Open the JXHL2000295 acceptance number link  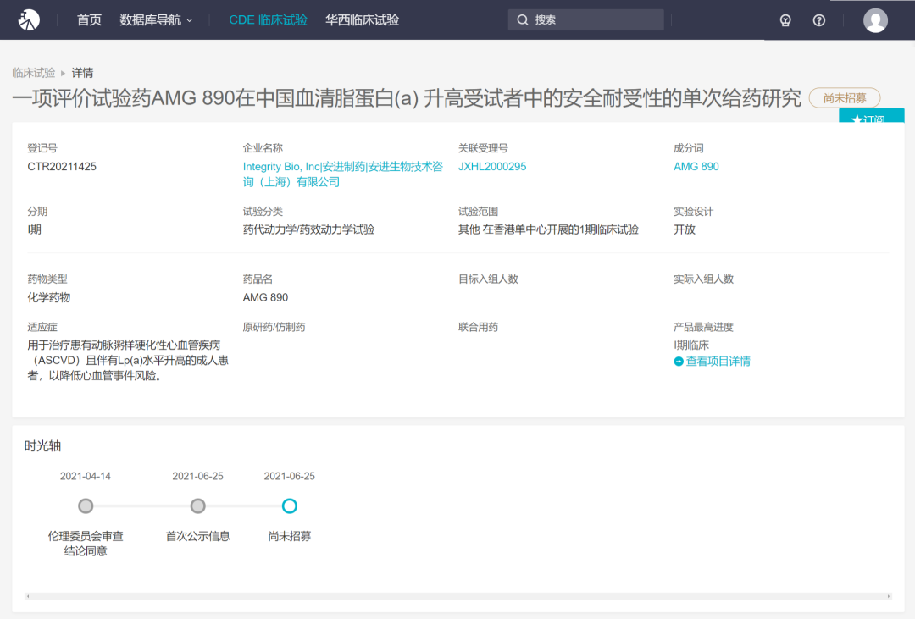click(492, 167)
